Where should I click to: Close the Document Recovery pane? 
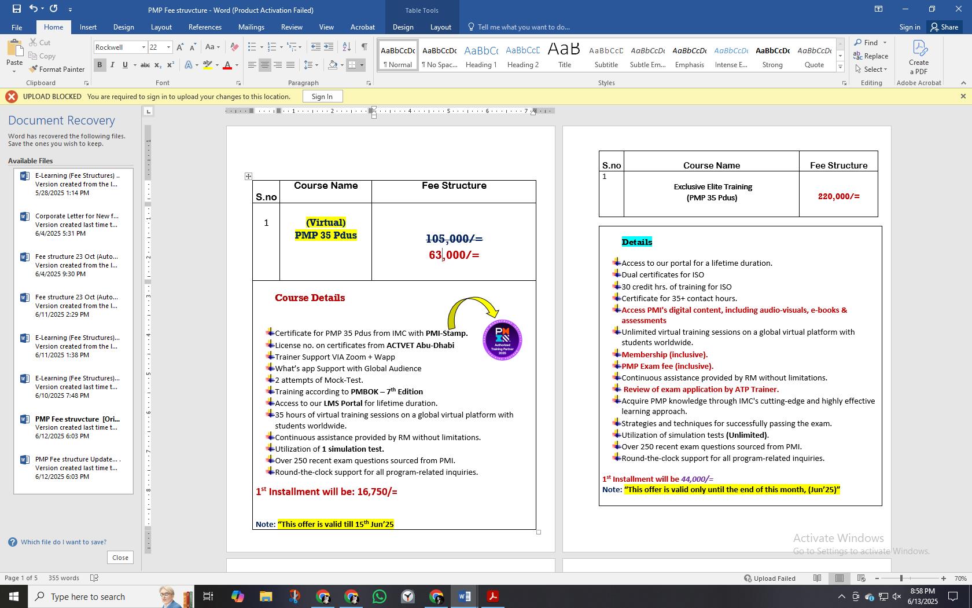(x=120, y=558)
